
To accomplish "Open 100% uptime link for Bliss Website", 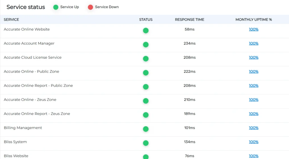I will click(x=254, y=156).
